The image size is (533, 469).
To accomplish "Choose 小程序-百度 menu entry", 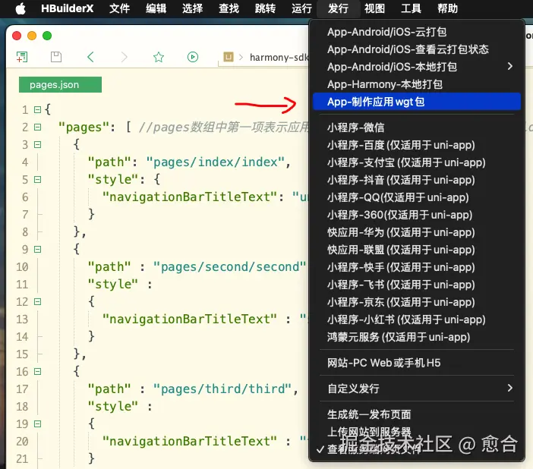I will pos(417,145).
